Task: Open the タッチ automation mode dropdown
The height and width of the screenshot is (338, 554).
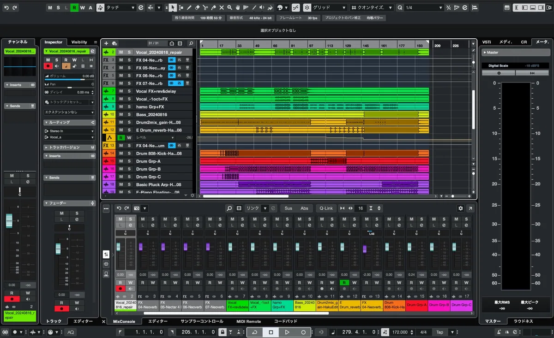Action: (121, 8)
